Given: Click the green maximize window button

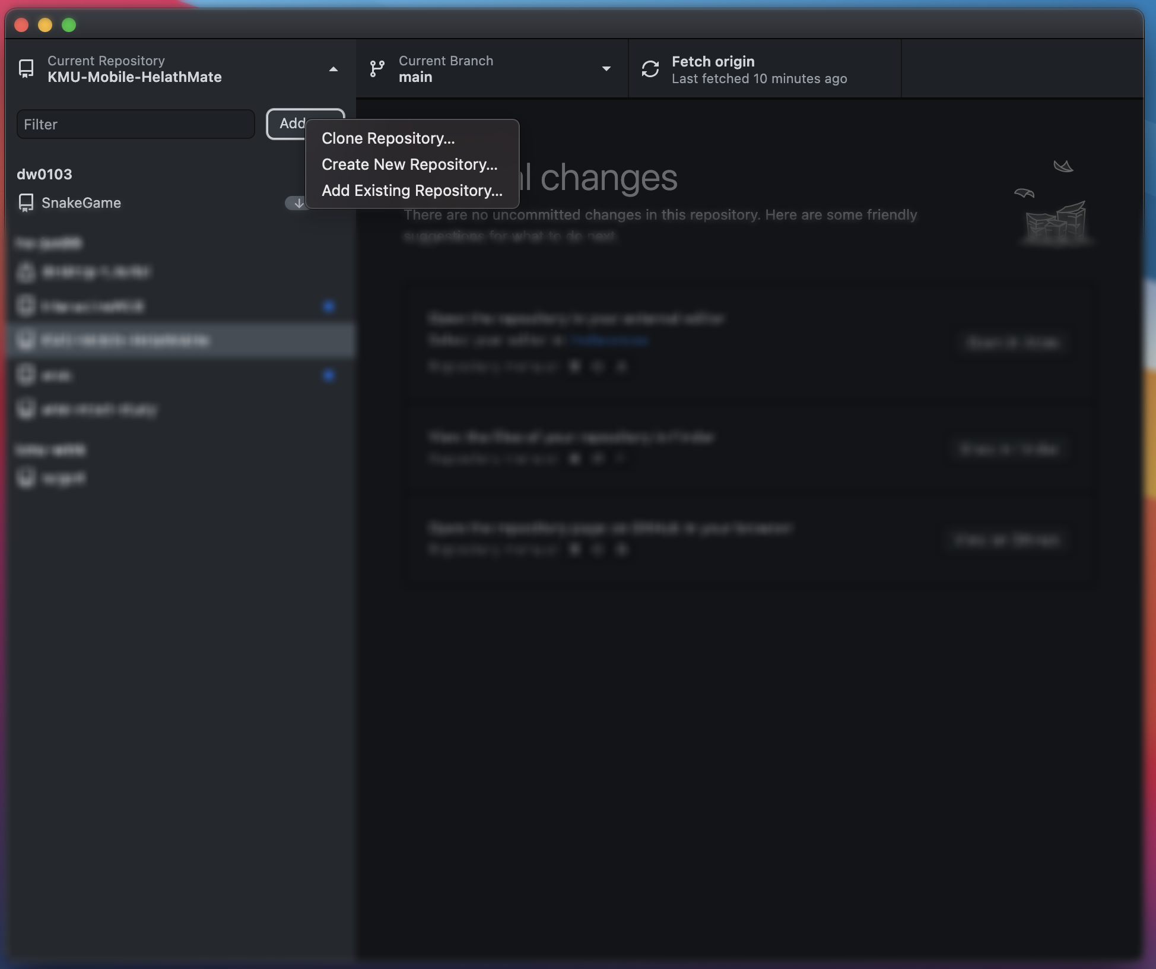Looking at the screenshot, I should tap(69, 25).
